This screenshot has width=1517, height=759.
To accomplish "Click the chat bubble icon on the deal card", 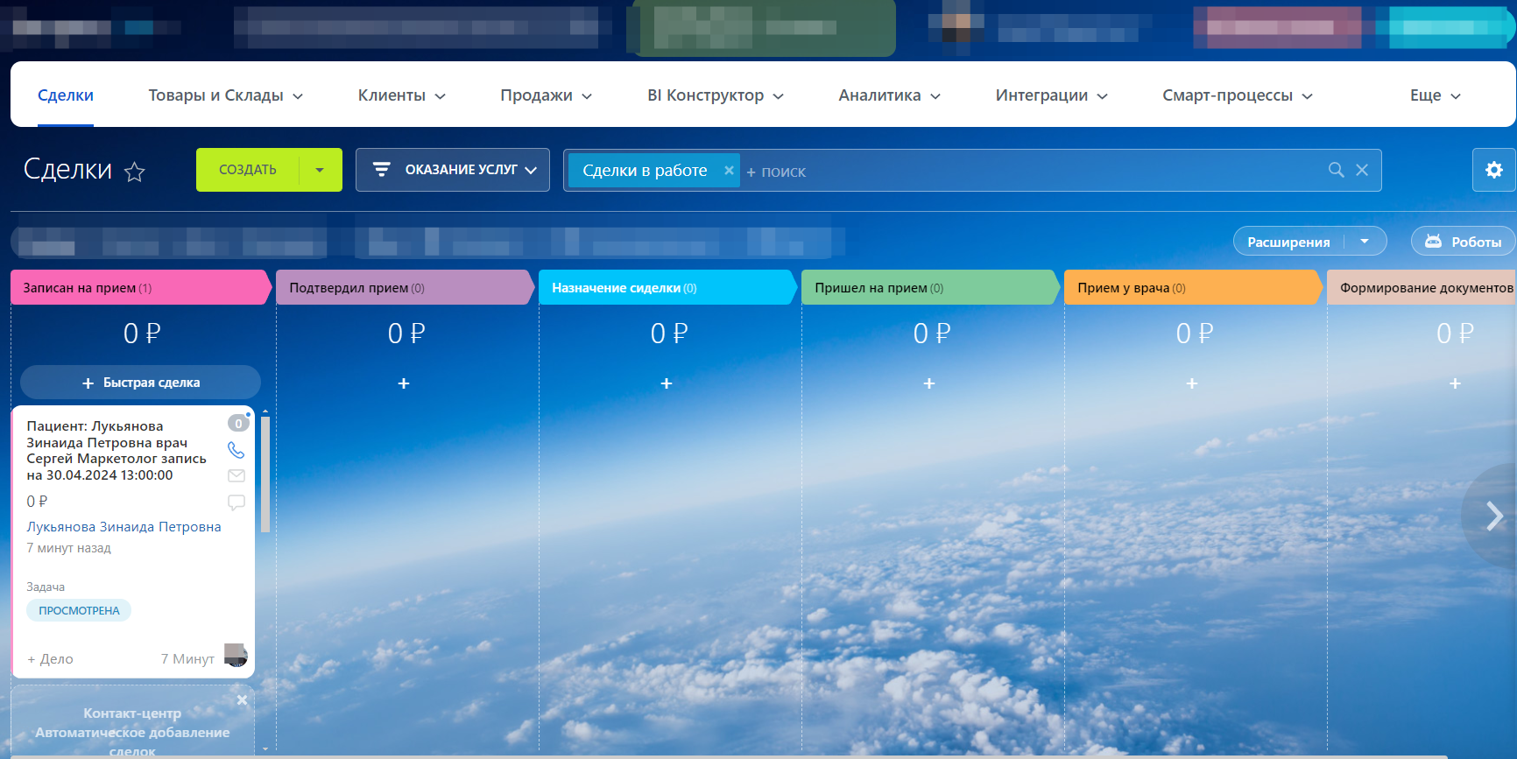I will pyautogui.click(x=236, y=502).
